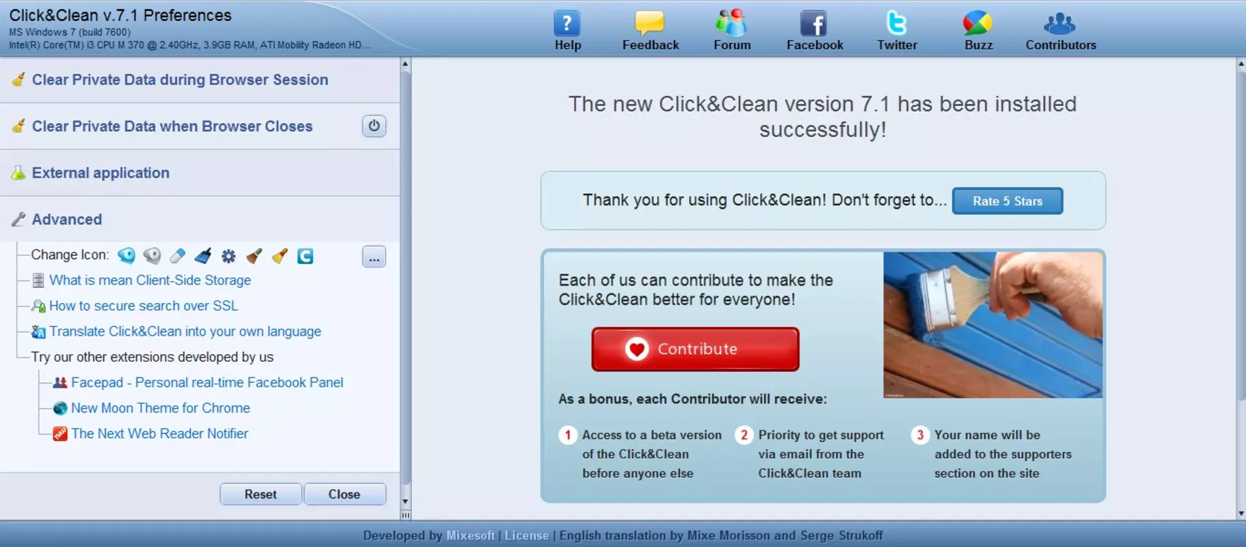Click the lock magnifier icon beside SSL link
This screenshot has height=547, width=1246.
click(x=38, y=306)
